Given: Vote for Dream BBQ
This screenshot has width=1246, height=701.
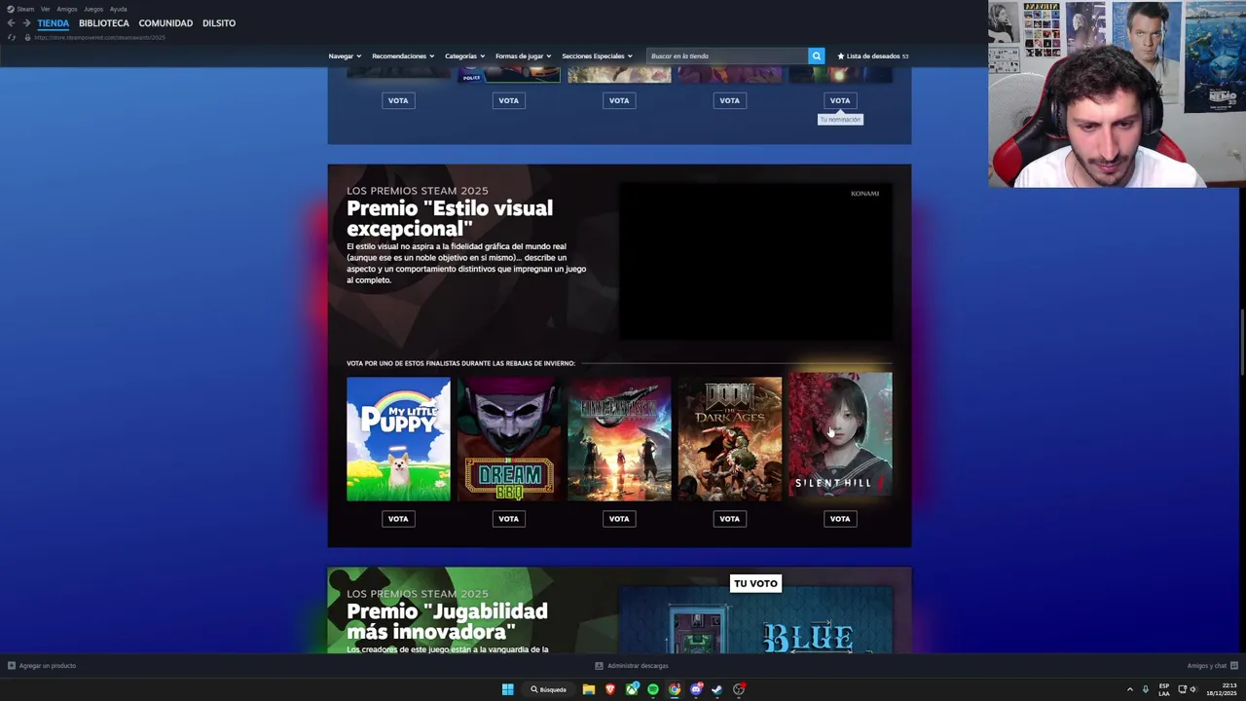Looking at the screenshot, I should click(509, 519).
